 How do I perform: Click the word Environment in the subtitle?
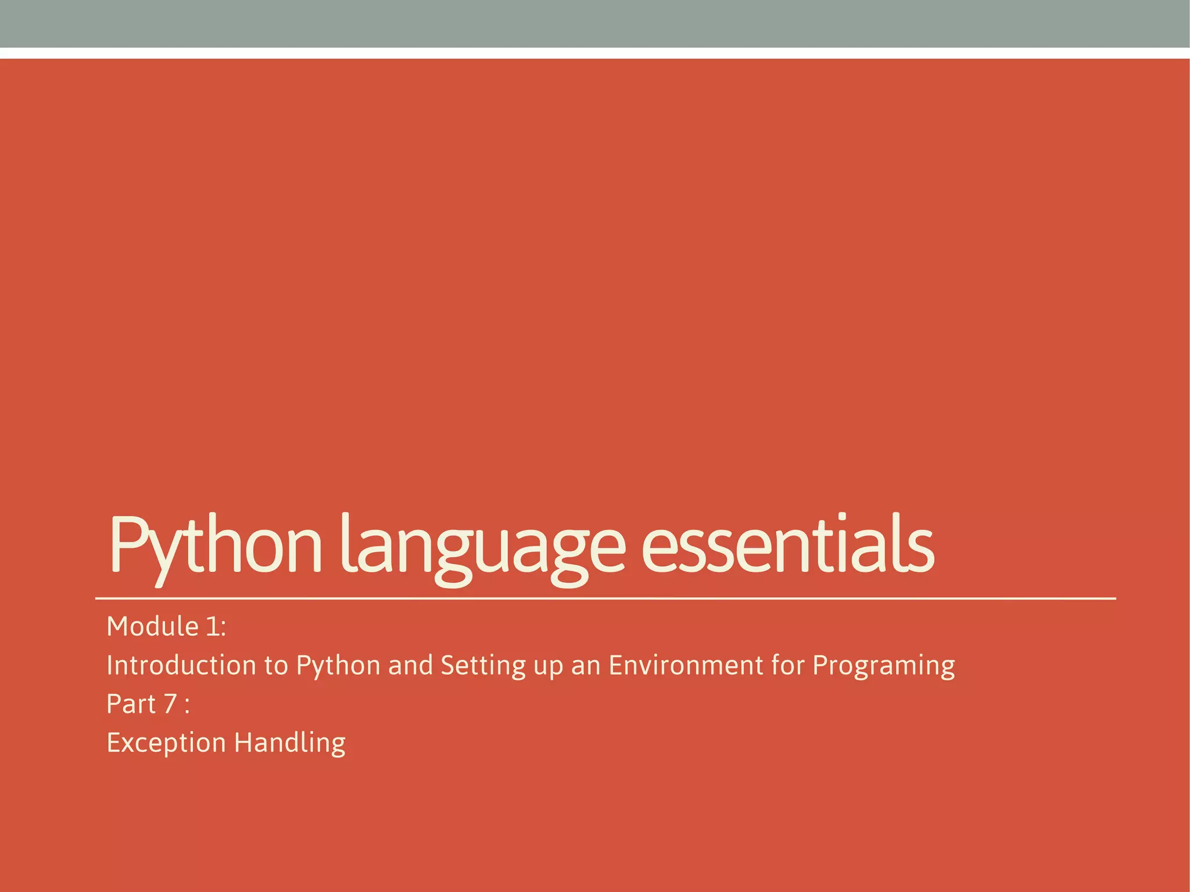[x=686, y=665]
